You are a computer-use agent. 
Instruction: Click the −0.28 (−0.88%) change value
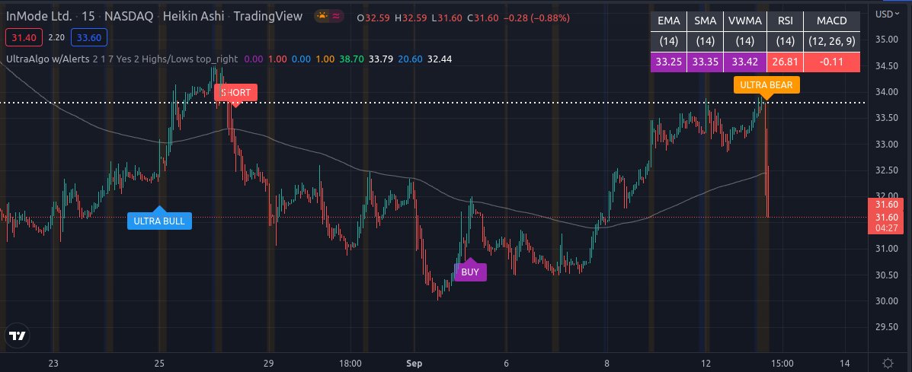pyautogui.click(x=537, y=17)
